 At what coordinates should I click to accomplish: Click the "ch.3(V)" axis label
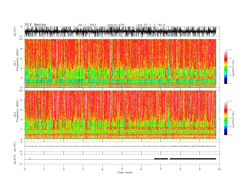pos(15,147)
